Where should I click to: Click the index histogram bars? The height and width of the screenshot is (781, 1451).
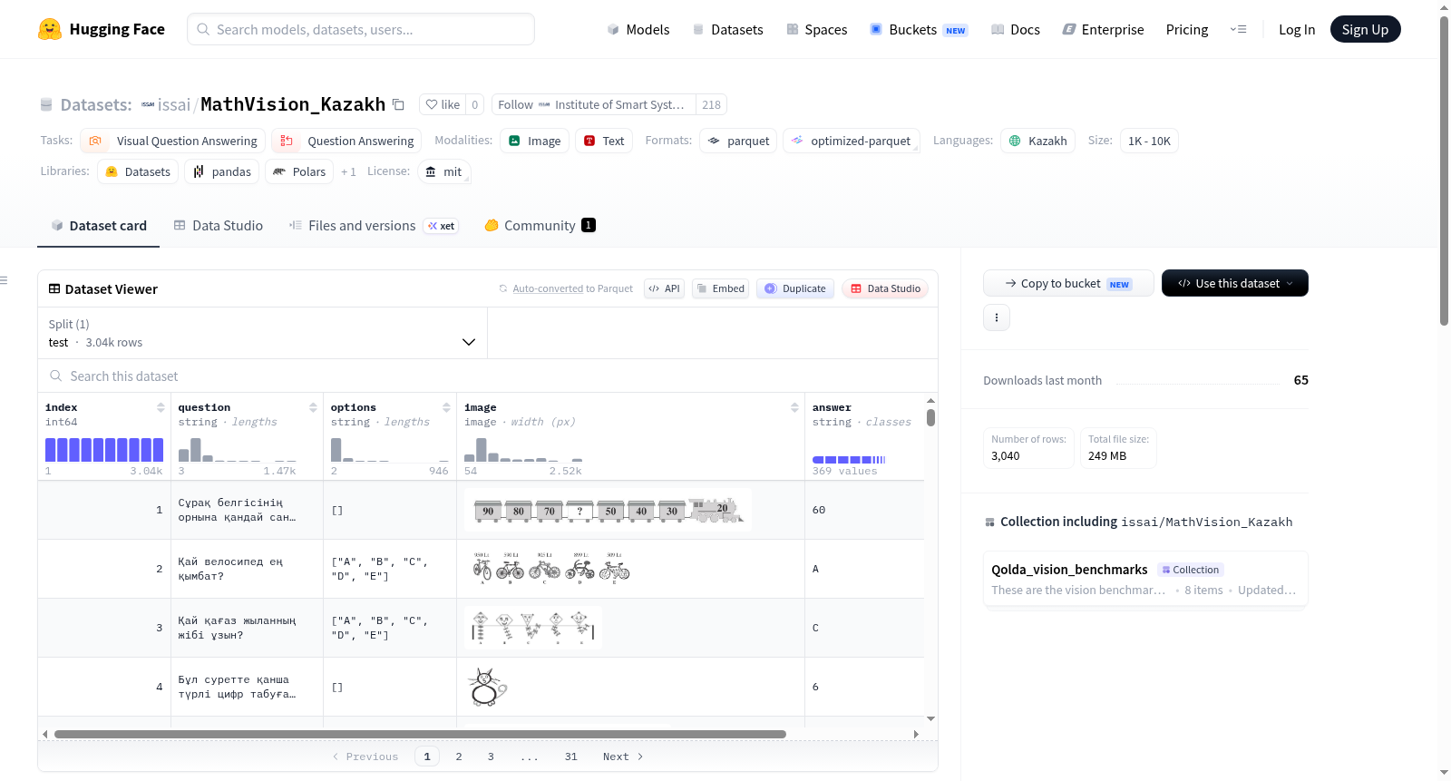pos(104,450)
